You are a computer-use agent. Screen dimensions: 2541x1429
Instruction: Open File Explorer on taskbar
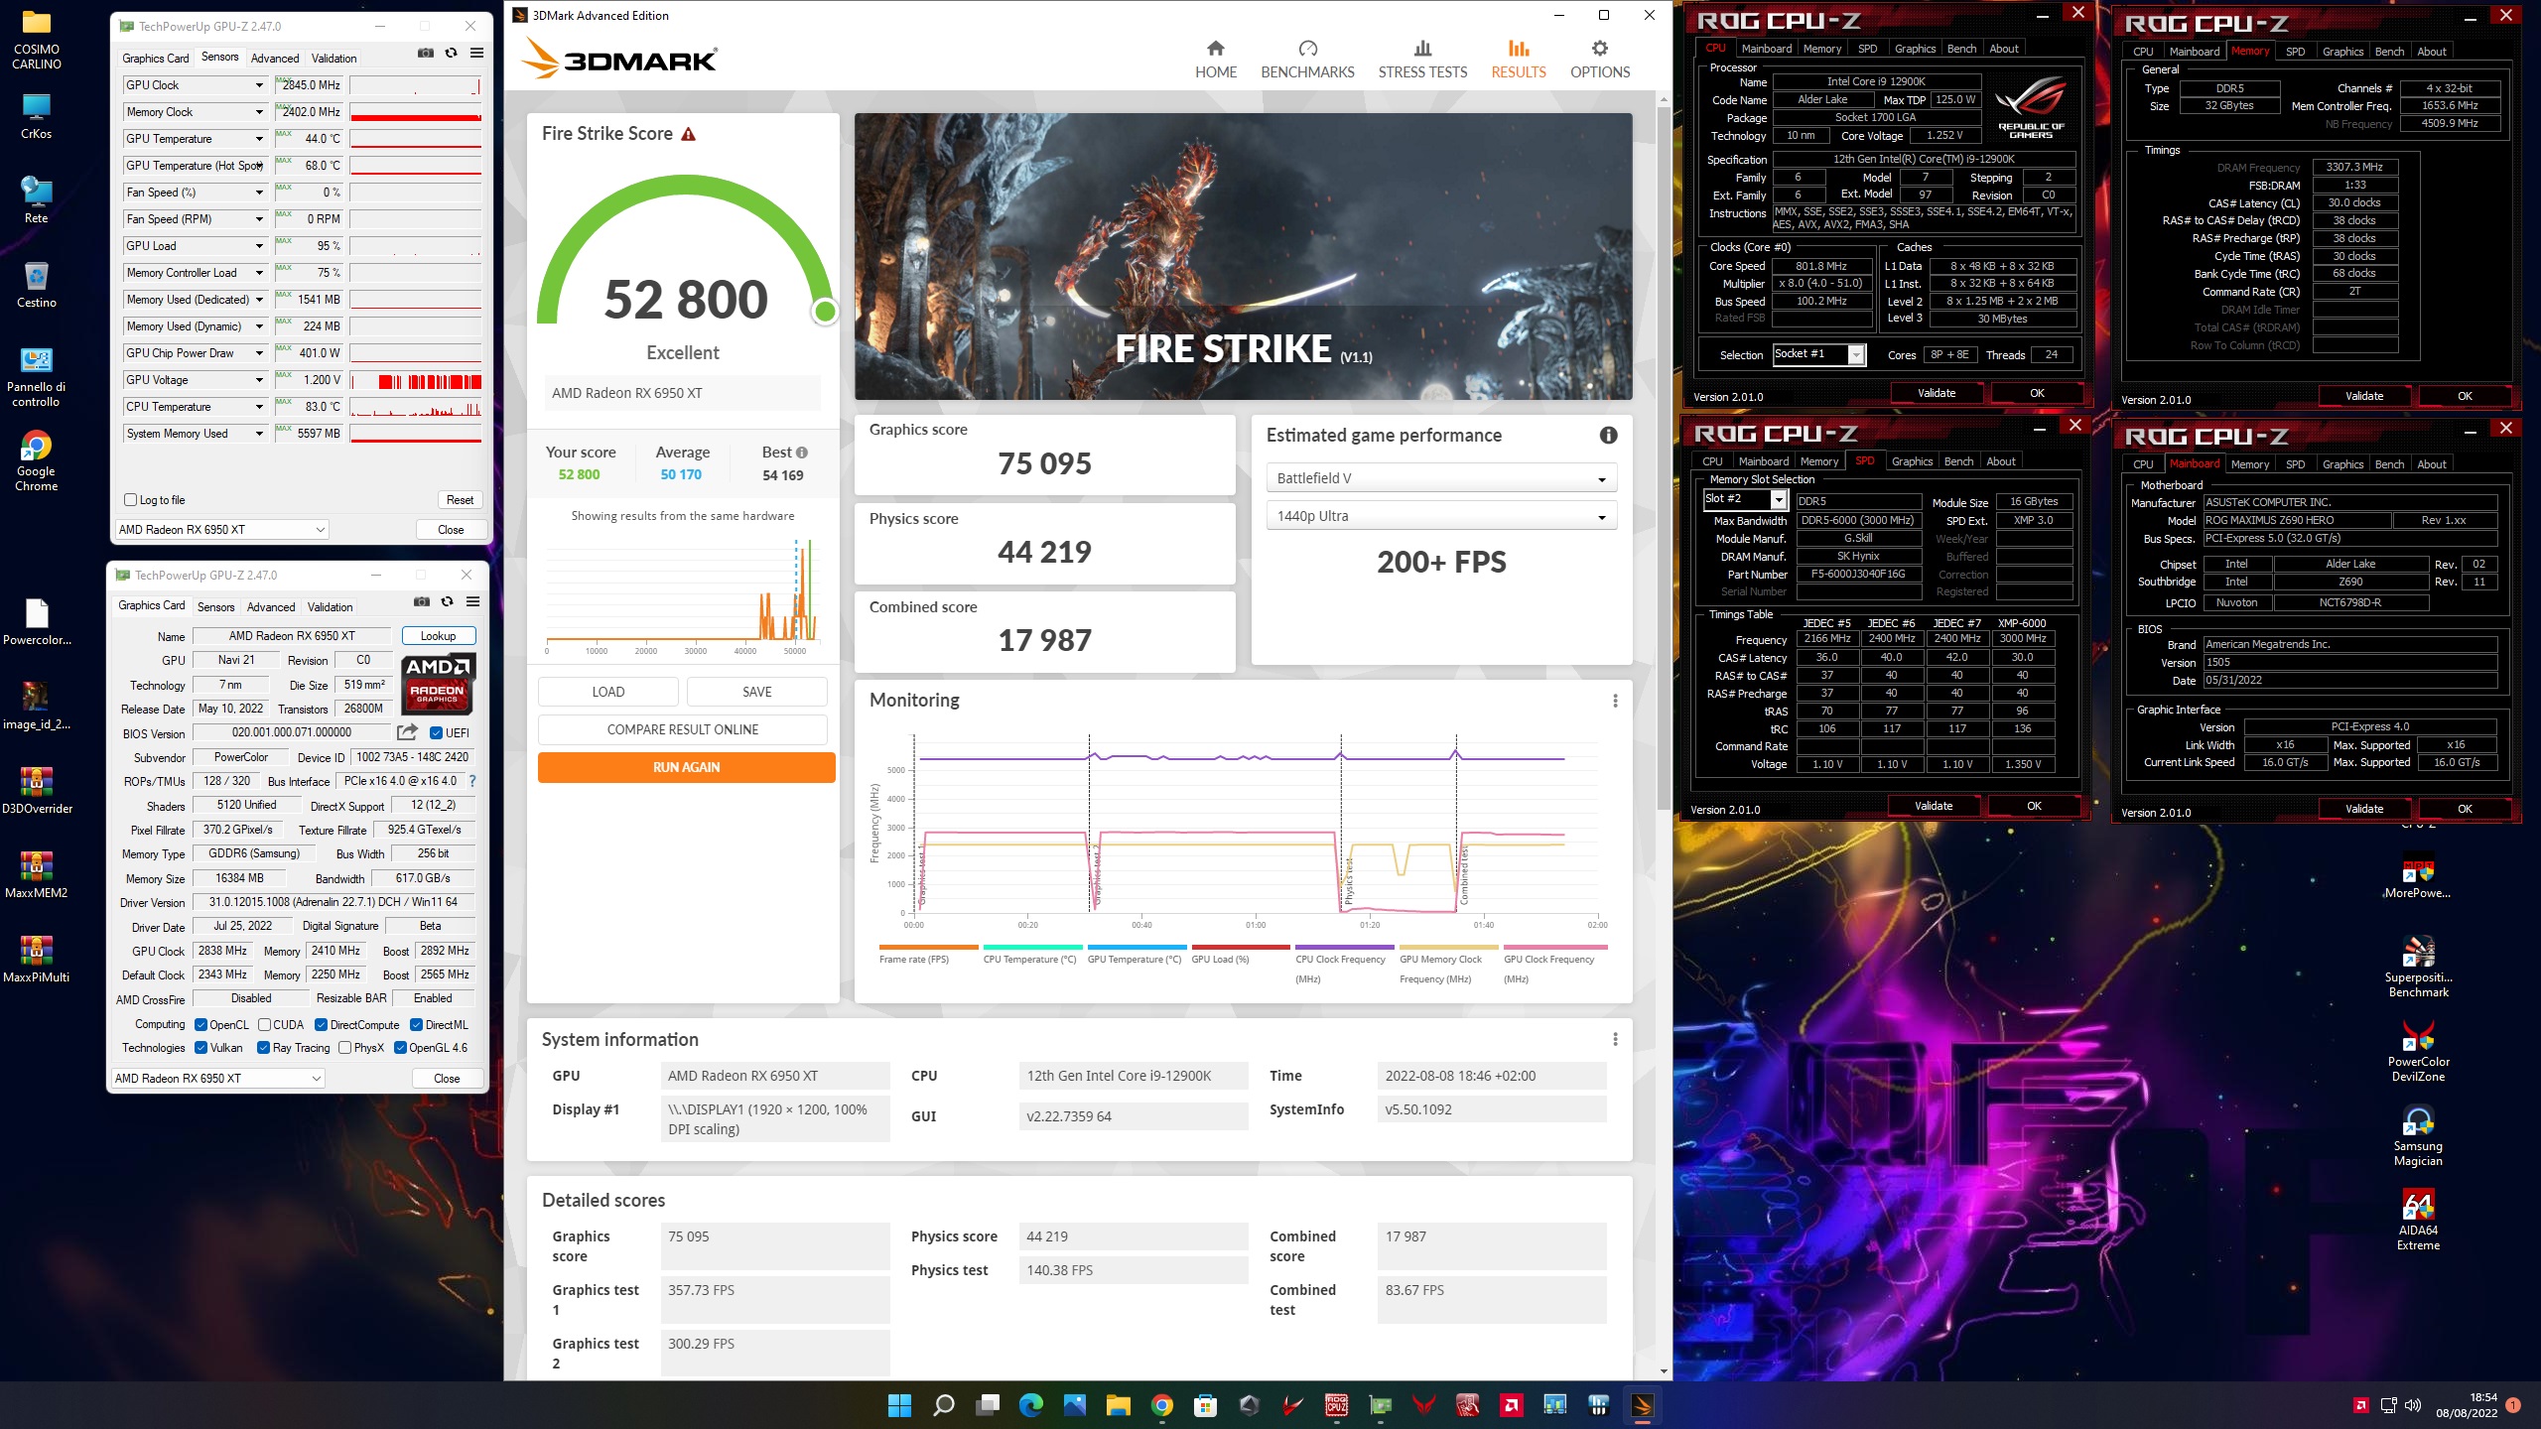[1118, 1405]
